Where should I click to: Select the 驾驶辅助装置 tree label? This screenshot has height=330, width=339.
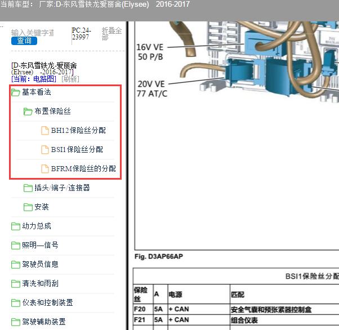(x=44, y=322)
